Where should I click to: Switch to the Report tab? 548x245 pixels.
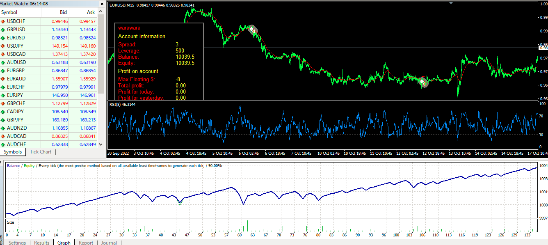click(86, 243)
